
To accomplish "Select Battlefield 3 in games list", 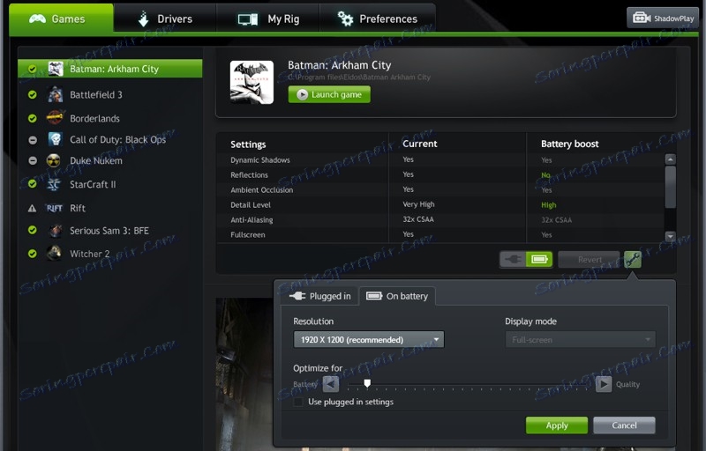I will coord(109,95).
